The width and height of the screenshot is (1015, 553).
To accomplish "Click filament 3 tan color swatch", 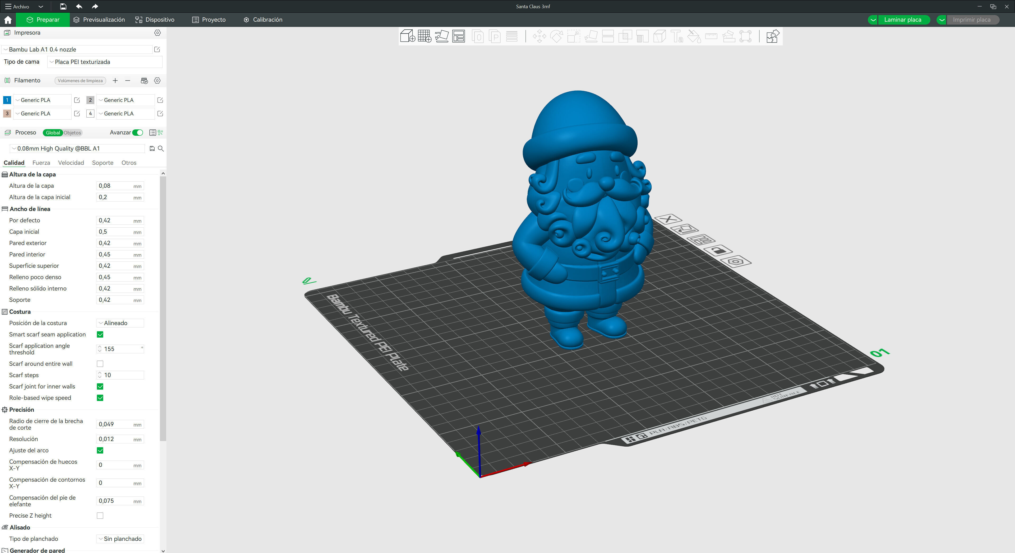I will click(x=7, y=114).
